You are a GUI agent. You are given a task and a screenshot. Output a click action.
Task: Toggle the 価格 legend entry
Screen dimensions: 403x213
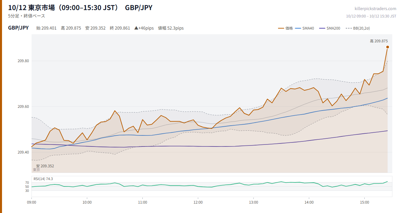[x=285, y=28]
